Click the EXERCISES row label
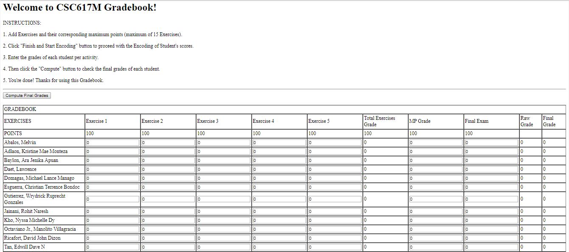569x252 pixels. pyautogui.click(x=18, y=122)
